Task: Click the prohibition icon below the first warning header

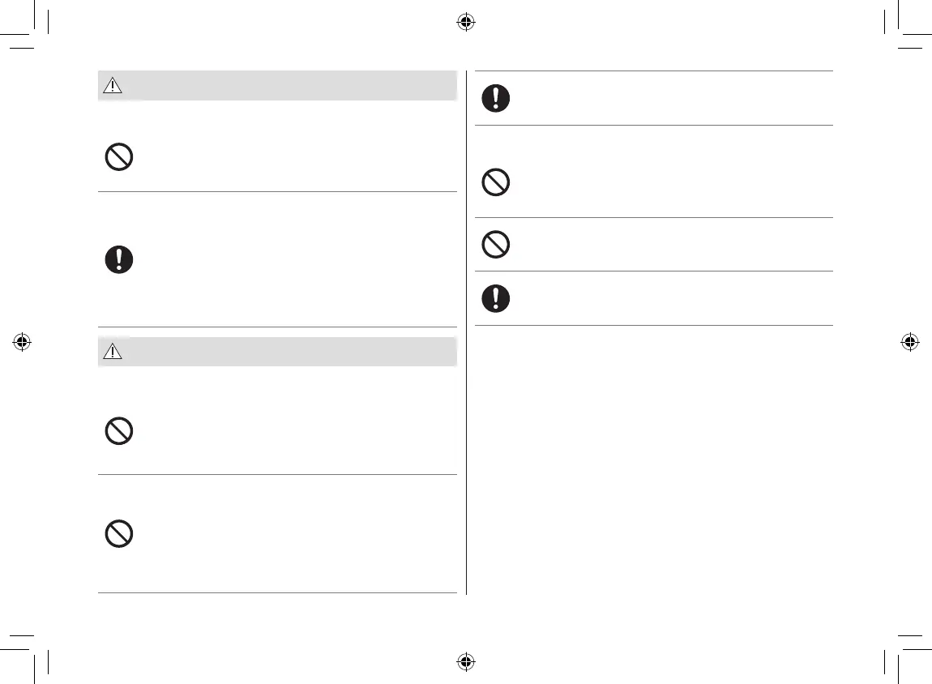Action: click(x=119, y=156)
